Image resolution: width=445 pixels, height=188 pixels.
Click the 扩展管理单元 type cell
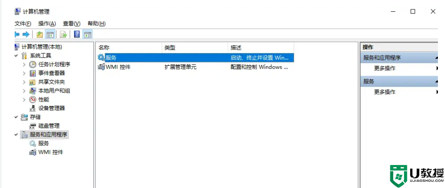click(181, 67)
